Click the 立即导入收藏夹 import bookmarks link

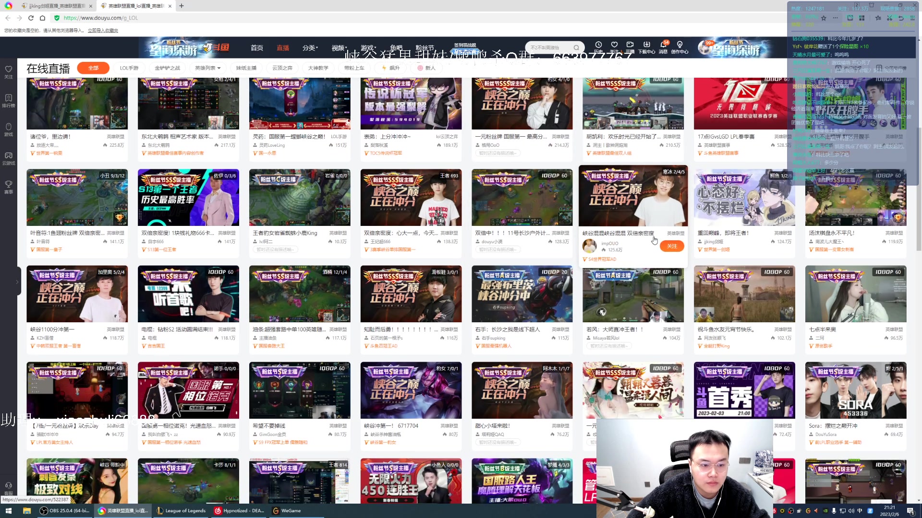coord(103,31)
